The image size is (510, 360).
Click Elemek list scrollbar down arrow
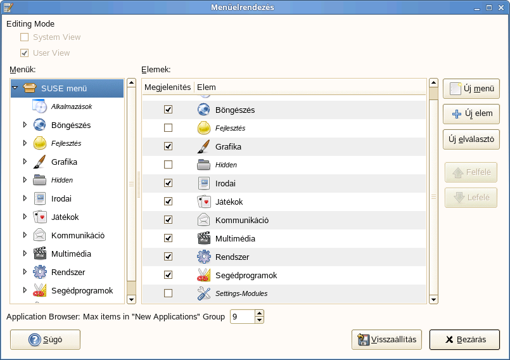[433, 299]
